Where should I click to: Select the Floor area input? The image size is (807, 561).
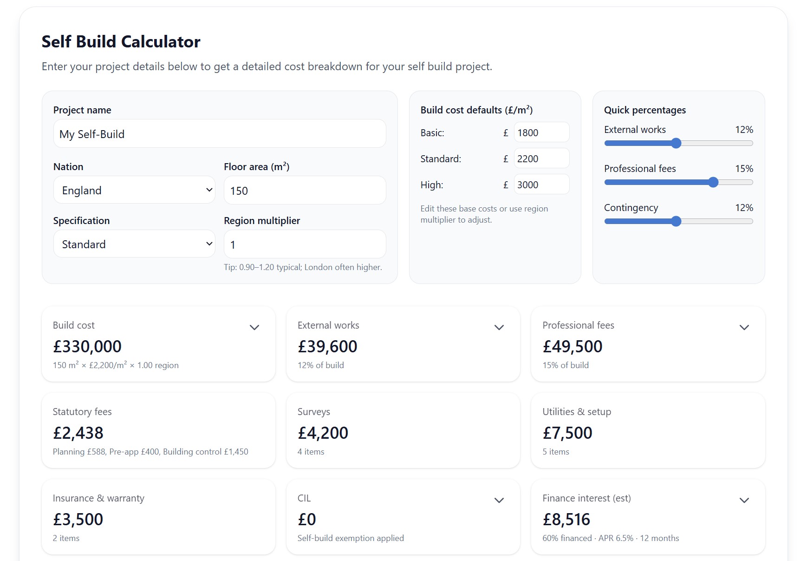coord(305,190)
